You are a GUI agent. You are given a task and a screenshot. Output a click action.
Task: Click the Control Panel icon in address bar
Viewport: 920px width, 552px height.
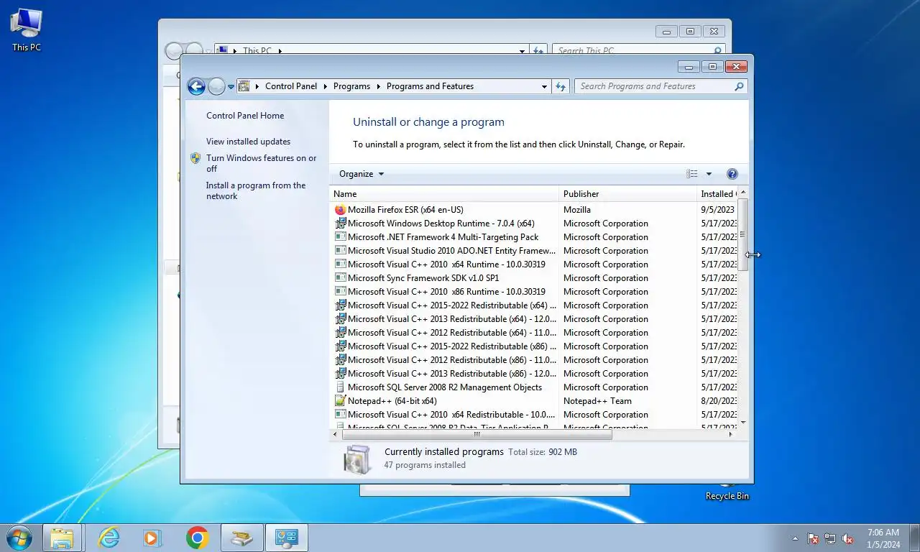pos(244,86)
